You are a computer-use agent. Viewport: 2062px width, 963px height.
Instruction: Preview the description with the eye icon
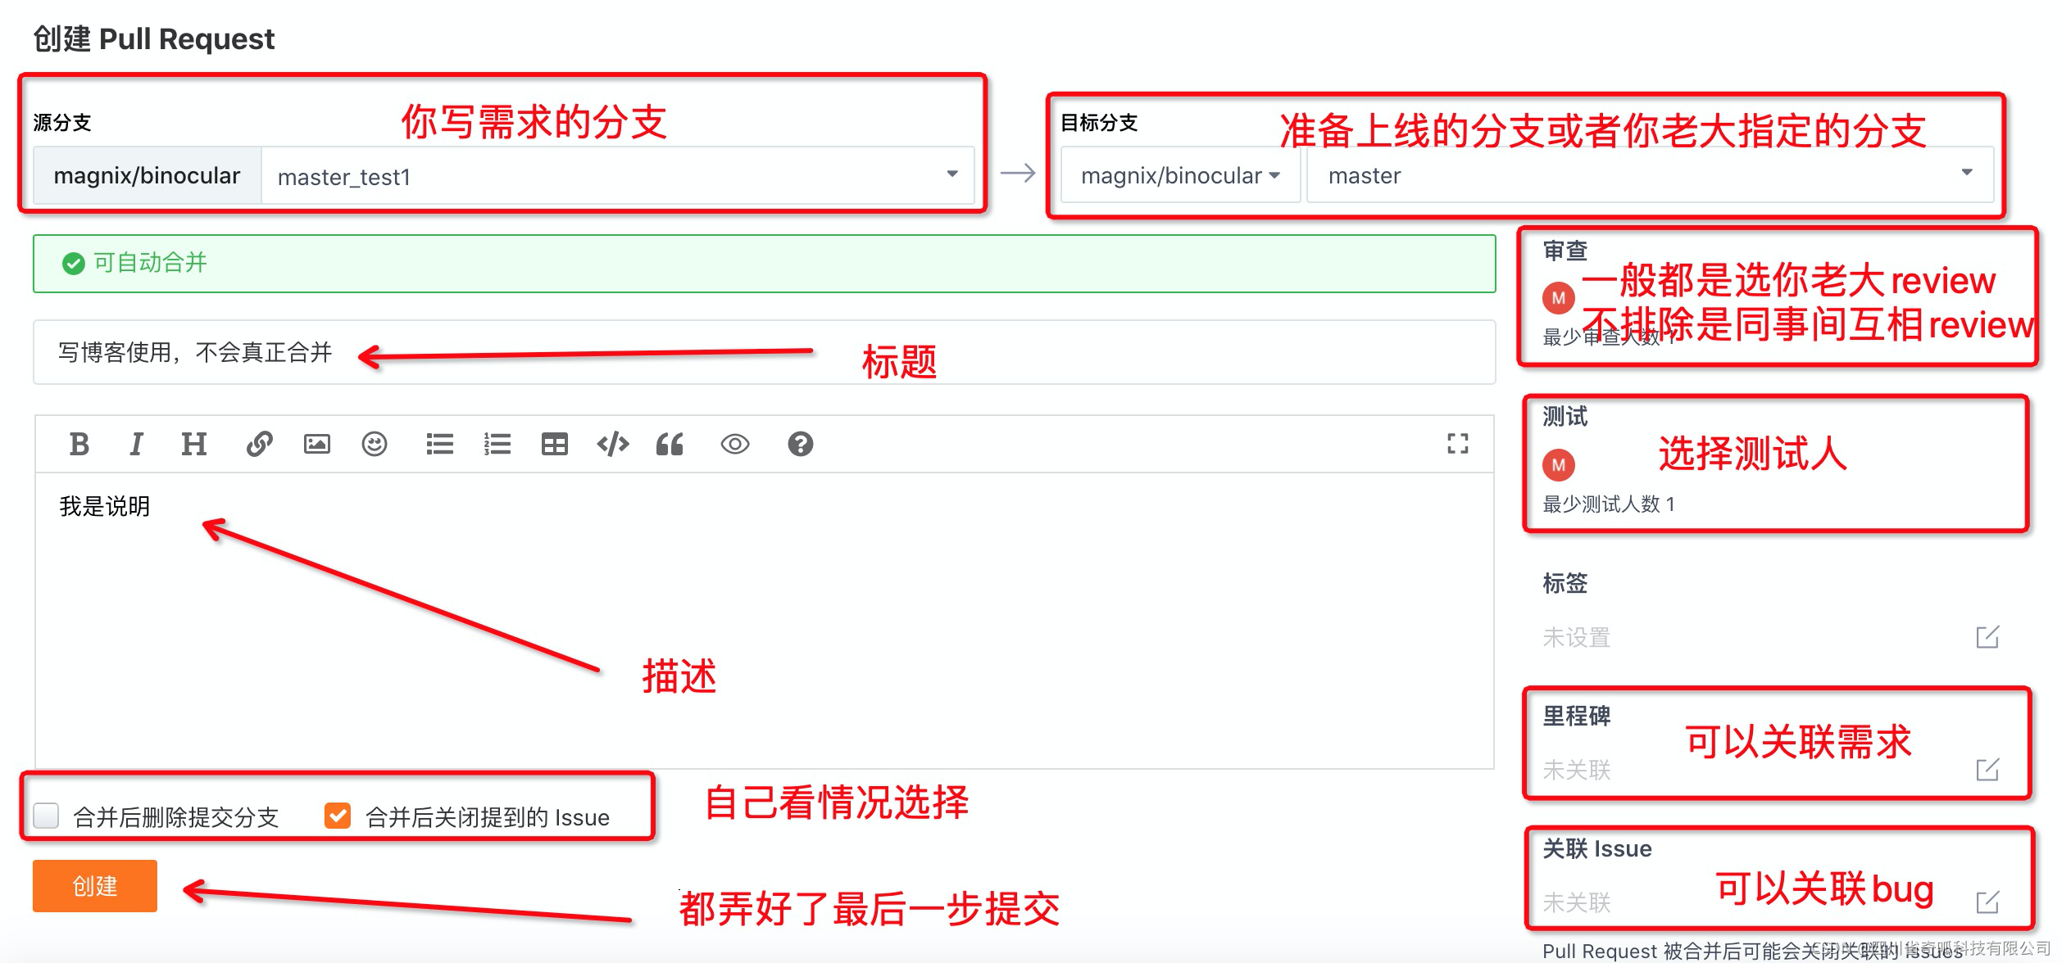click(735, 444)
